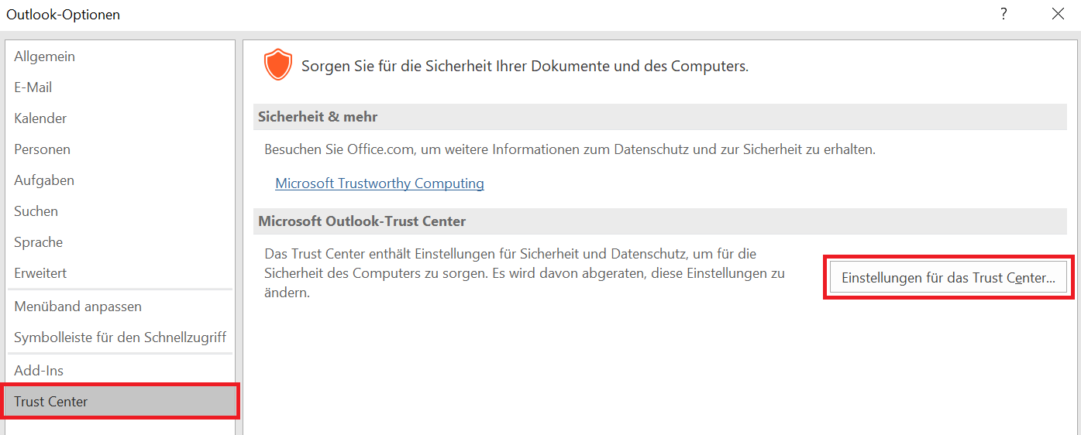Switch to the Suchen options
Image resolution: width=1081 pixels, height=435 pixels.
(x=36, y=211)
